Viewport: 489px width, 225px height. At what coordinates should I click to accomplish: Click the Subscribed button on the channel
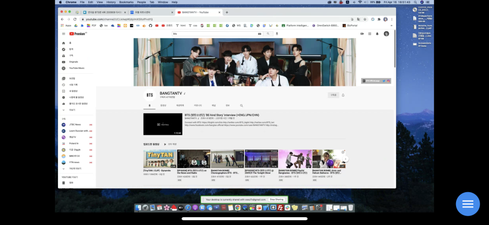[333, 95]
